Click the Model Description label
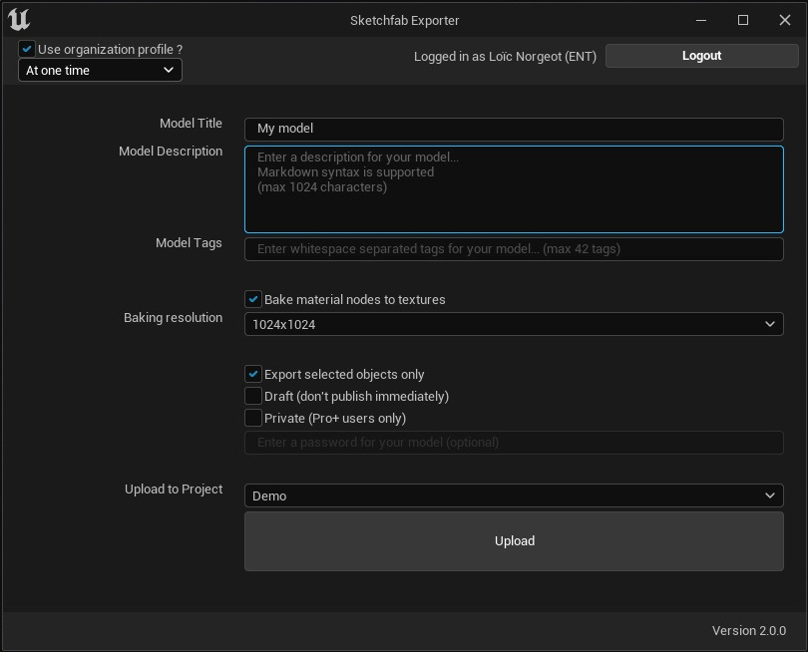This screenshot has height=652, width=808. 171,152
